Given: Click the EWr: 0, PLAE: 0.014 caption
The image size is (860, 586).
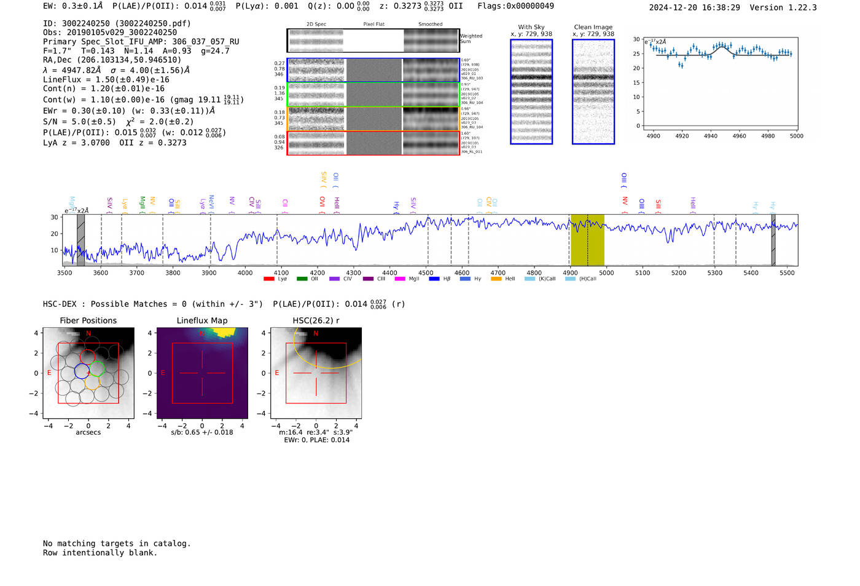Looking at the screenshot, I should coord(316,440).
